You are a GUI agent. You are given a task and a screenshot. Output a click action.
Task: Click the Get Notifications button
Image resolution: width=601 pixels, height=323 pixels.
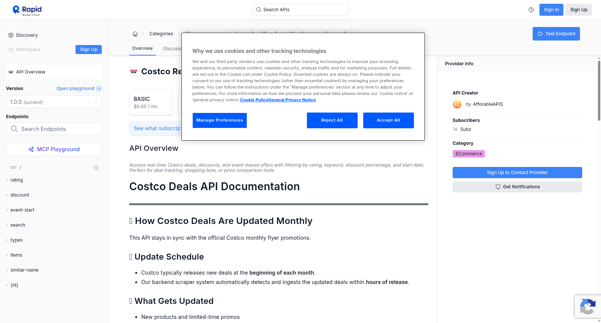[x=517, y=187]
